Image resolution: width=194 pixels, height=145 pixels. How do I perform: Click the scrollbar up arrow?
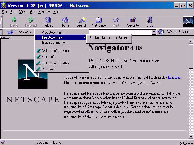[x=191, y=42]
